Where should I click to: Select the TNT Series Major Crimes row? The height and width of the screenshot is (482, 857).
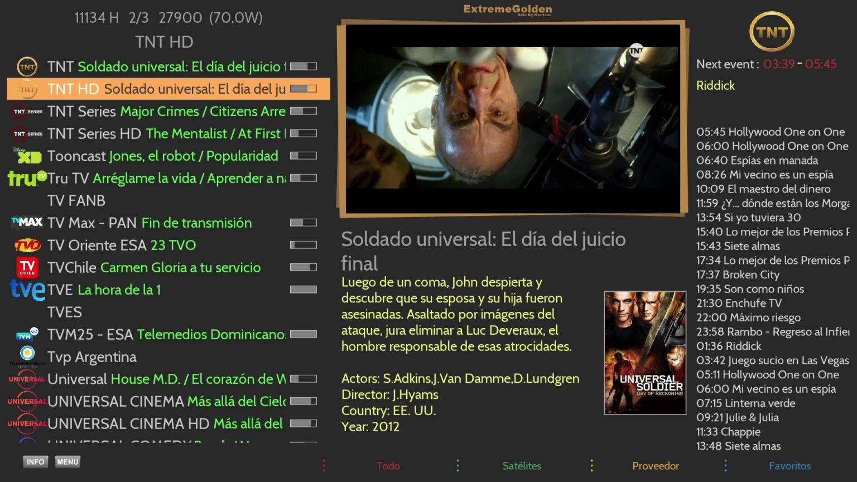(168, 112)
